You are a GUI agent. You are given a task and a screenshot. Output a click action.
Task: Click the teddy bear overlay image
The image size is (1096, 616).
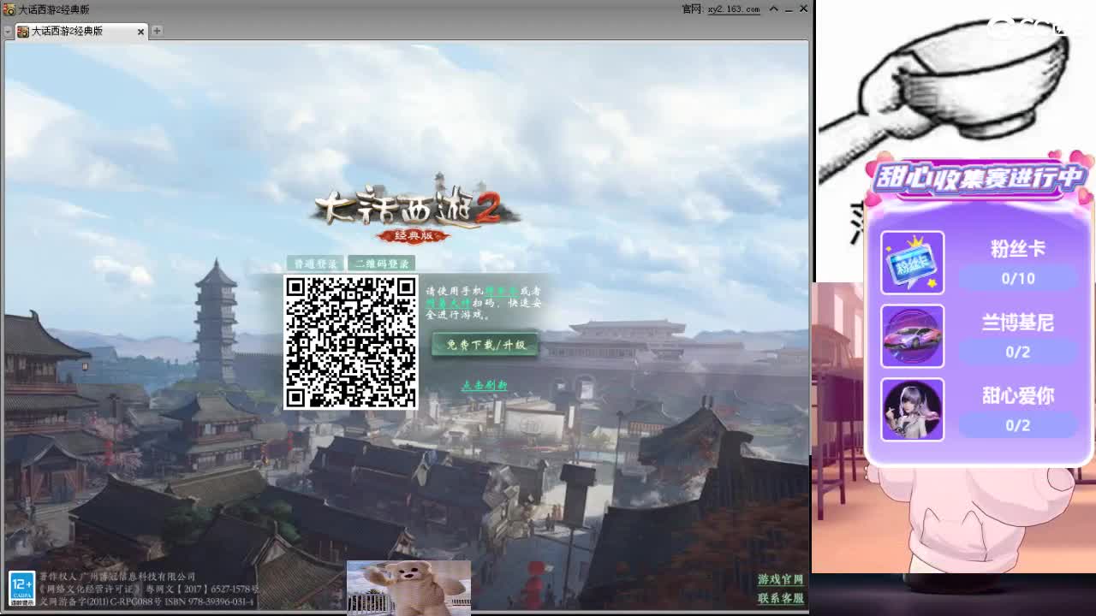pyautogui.click(x=408, y=588)
